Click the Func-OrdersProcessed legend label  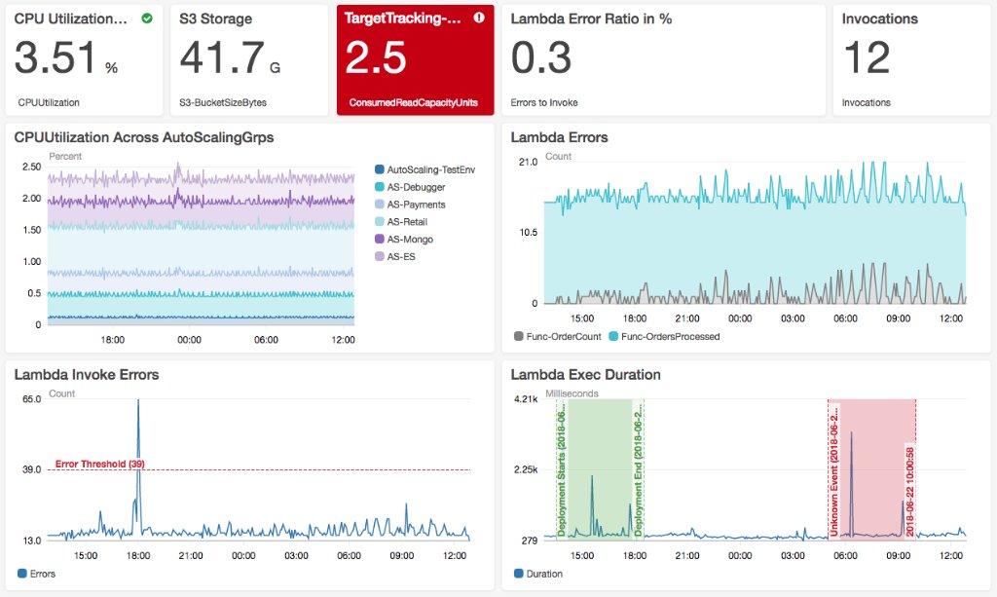(670, 336)
